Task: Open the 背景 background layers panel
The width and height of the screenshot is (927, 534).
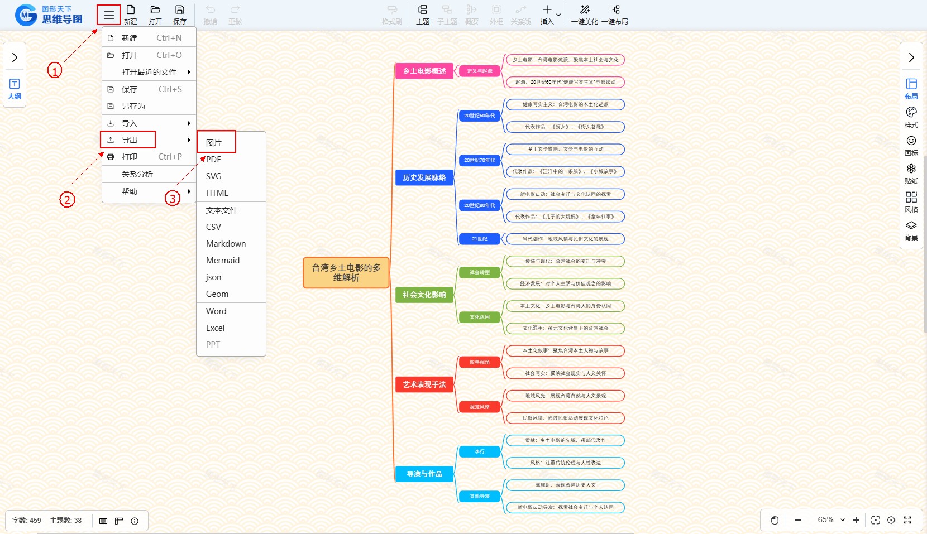Action: pyautogui.click(x=911, y=230)
